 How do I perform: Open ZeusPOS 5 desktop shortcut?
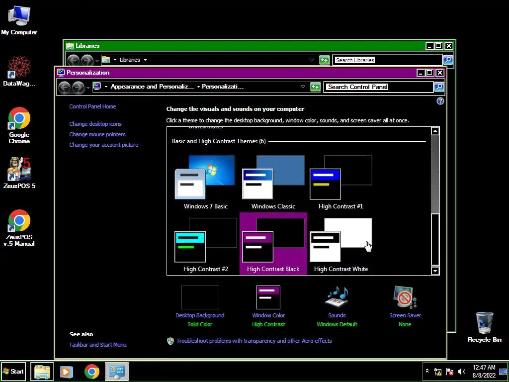pos(19,173)
